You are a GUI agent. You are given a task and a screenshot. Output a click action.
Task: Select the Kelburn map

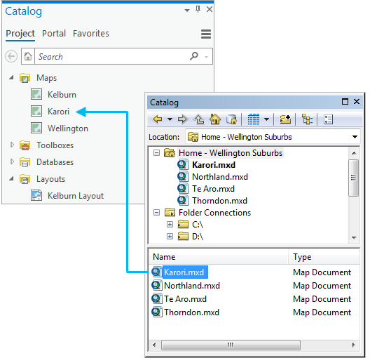pyautogui.click(x=62, y=95)
